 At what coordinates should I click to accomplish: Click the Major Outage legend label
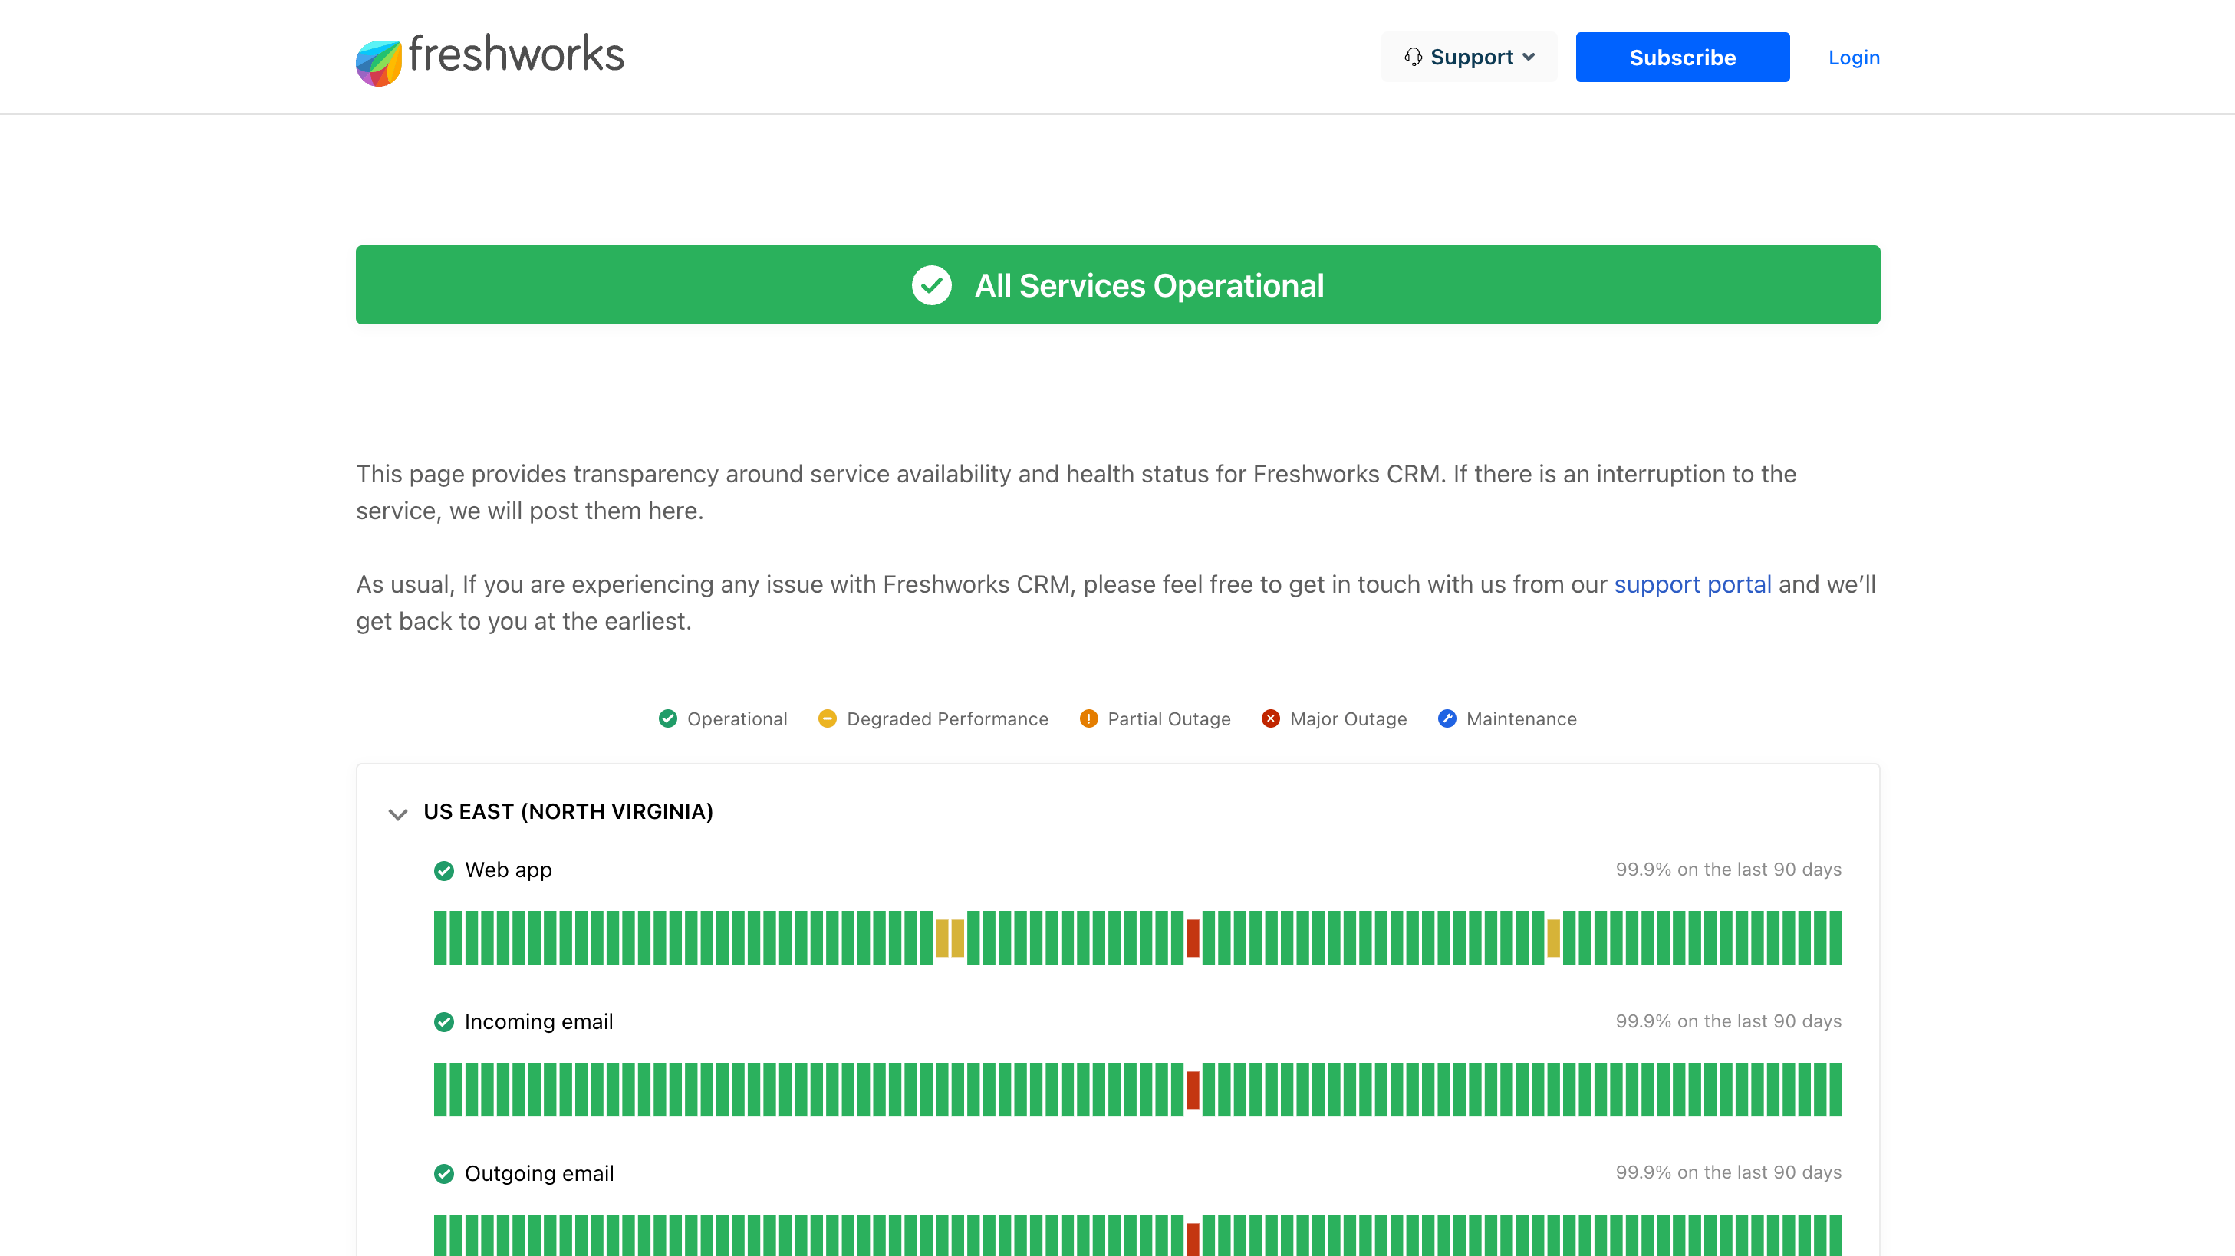pos(1348,718)
